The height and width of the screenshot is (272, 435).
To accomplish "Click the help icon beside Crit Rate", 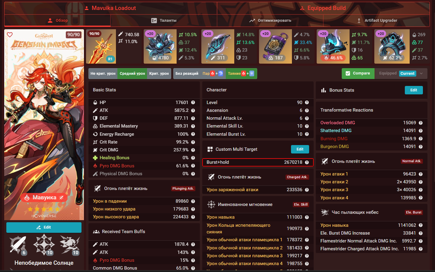I will (193, 142).
